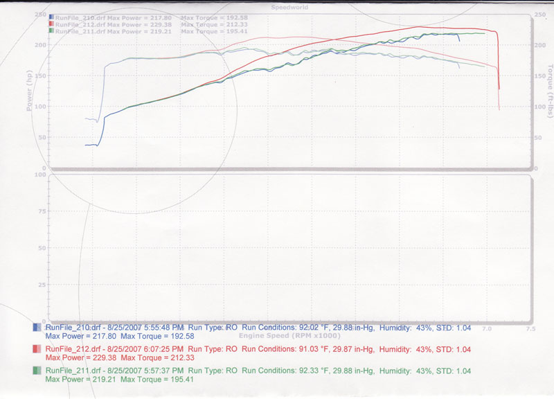Select the red RunFile_212 marker in bottom legend
This screenshot has width=554, height=399.
point(37,350)
